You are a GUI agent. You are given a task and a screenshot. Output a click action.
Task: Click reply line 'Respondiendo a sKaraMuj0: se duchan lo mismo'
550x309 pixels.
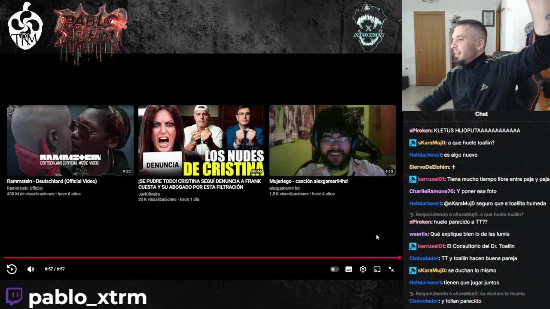[467, 294]
